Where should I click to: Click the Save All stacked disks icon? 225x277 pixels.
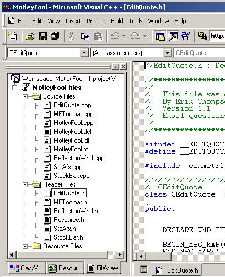click(x=55, y=36)
